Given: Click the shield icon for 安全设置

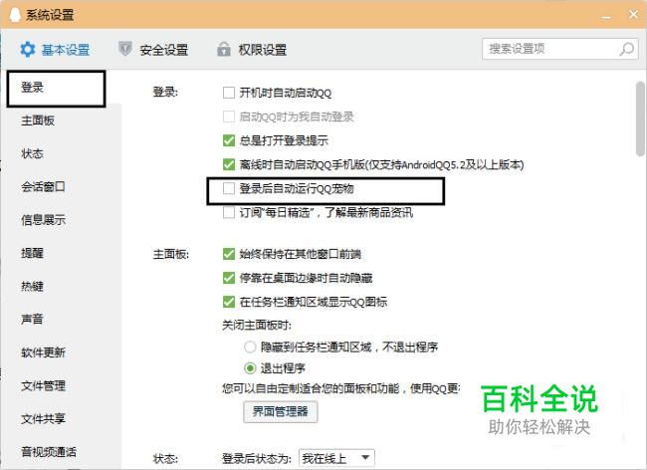Looking at the screenshot, I should pyautogui.click(x=124, y=49).
